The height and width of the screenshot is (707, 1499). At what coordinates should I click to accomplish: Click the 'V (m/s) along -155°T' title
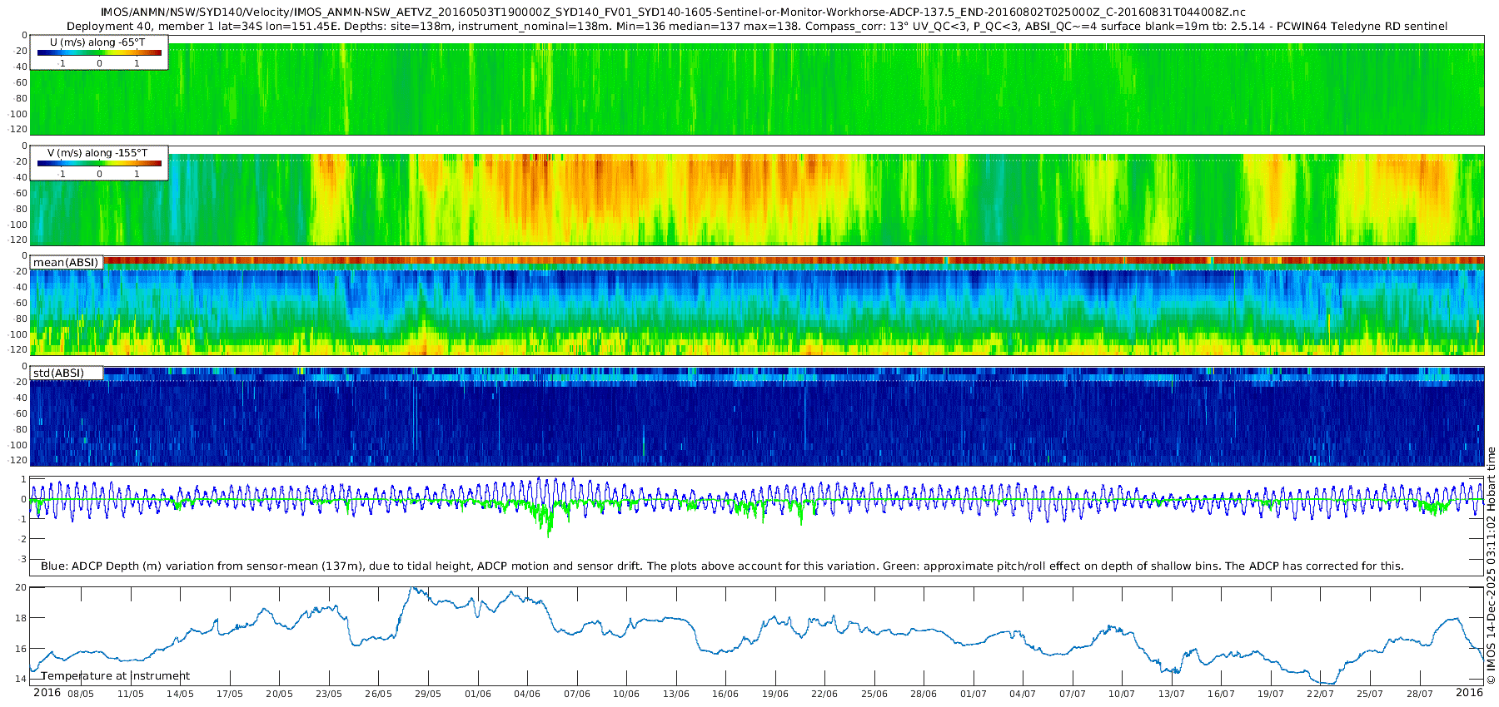coord(97,153)
